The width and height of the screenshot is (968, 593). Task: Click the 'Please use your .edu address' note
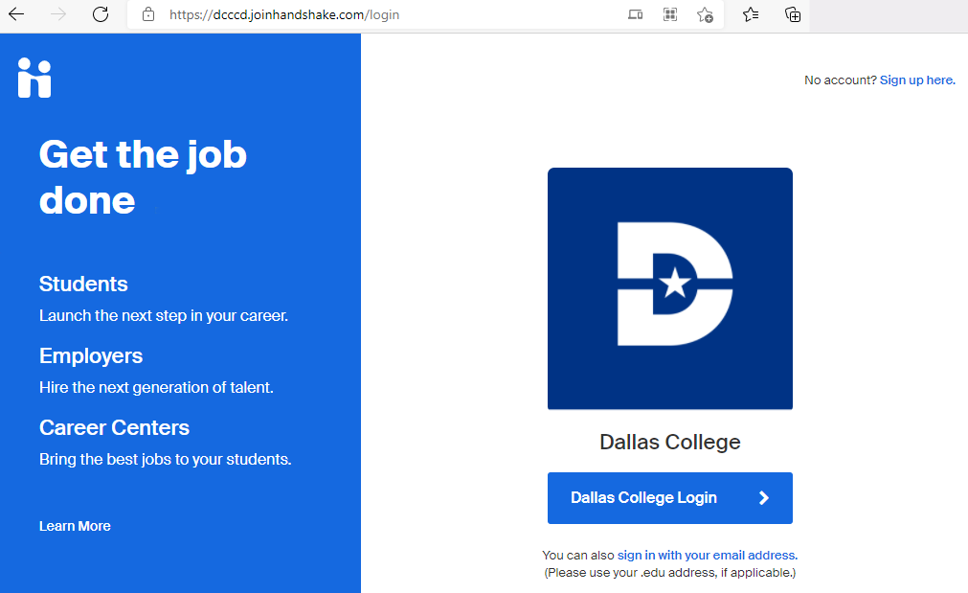tap(670, 573)
